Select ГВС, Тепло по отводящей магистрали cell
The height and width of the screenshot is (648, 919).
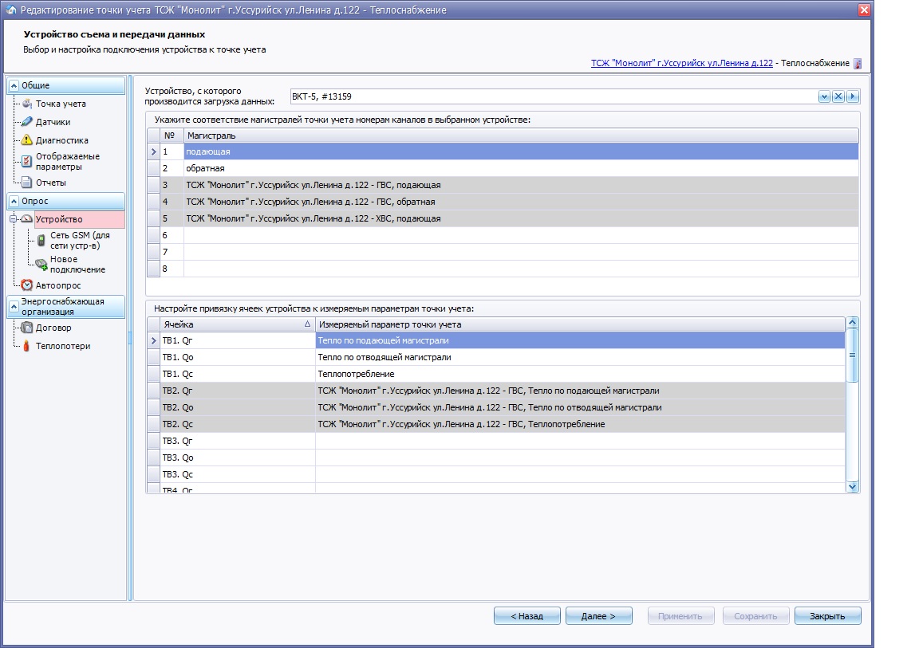pos(580,407)
